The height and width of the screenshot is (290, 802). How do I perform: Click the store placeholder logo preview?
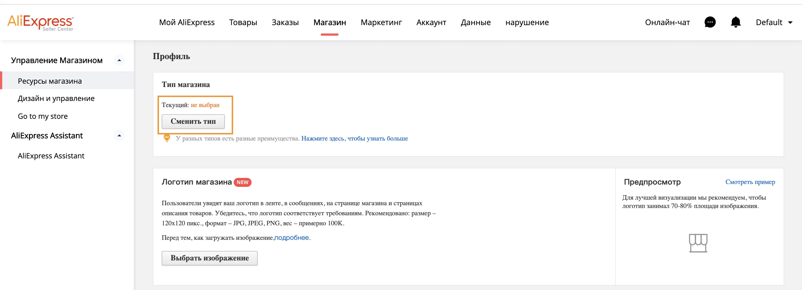pyautogui.click(x=698, y=243)
